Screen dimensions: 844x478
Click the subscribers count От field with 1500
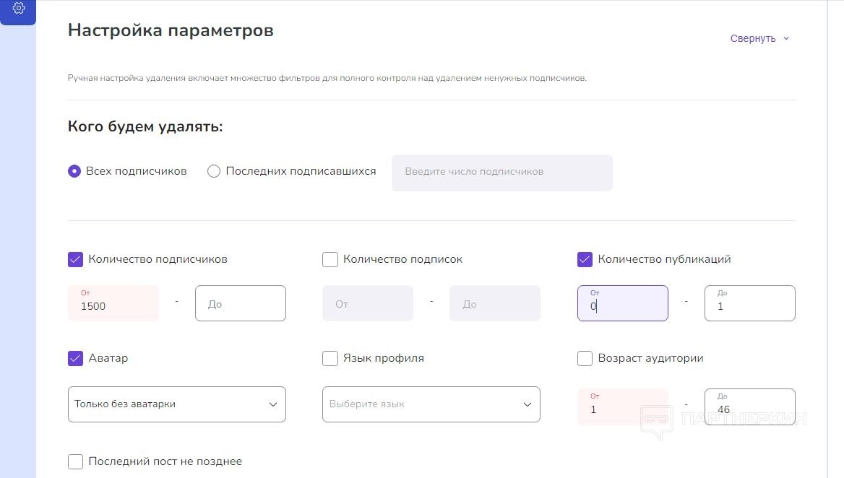tap(113, 304)
